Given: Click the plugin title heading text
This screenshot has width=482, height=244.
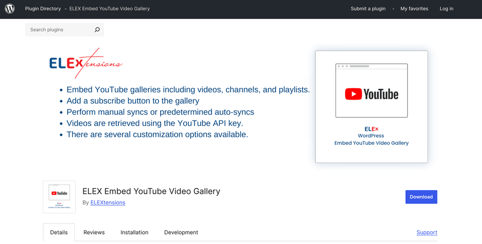Looking at the screenshot, I should [x=151, y=191].
